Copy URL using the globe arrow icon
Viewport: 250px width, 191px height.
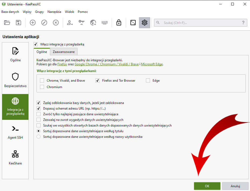[x=93, y=23]
